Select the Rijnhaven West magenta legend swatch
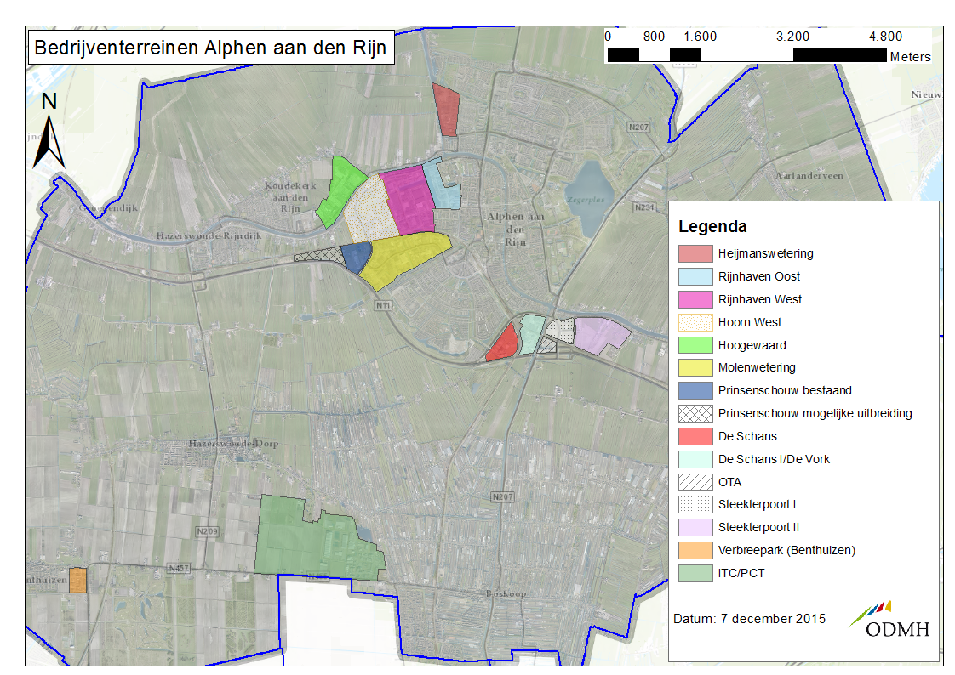 click(695, 299)
